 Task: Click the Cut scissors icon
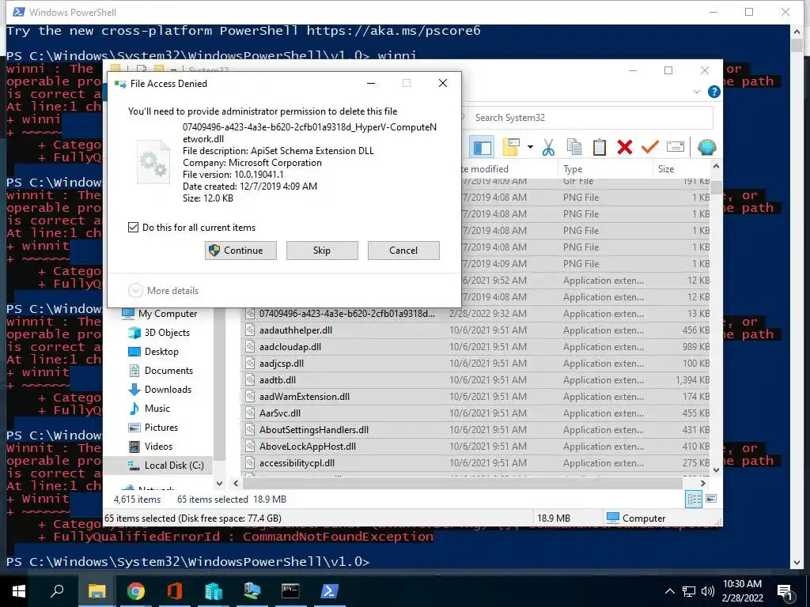pyautogui.click(x=549, y=148)
